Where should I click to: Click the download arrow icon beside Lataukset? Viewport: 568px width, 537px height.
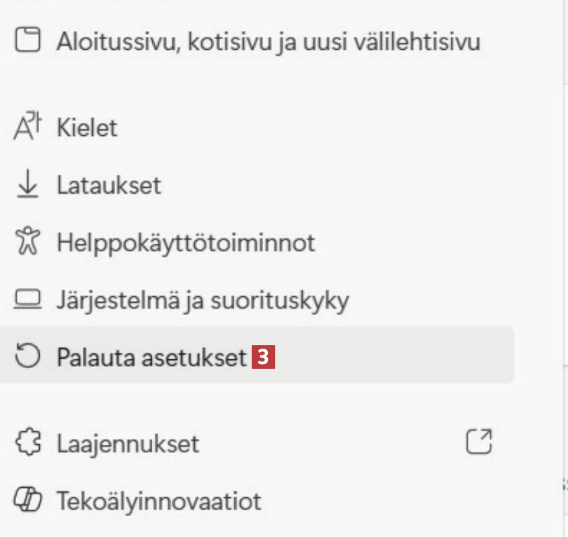coord(28,185)
